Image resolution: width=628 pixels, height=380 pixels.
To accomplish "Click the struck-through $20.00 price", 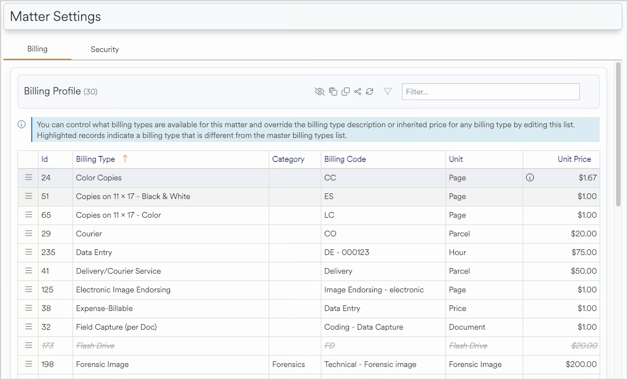I will tap(584, 346).
